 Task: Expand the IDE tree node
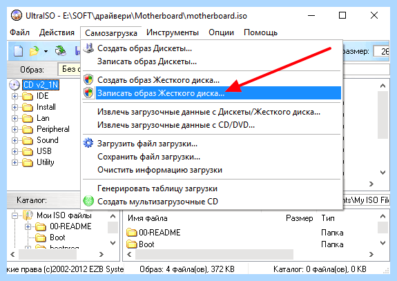tap(14, 96)
